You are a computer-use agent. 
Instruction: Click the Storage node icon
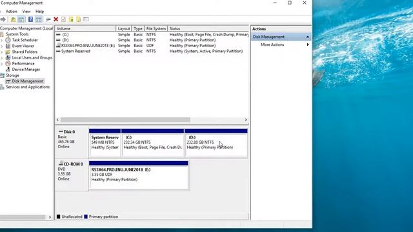2,75
